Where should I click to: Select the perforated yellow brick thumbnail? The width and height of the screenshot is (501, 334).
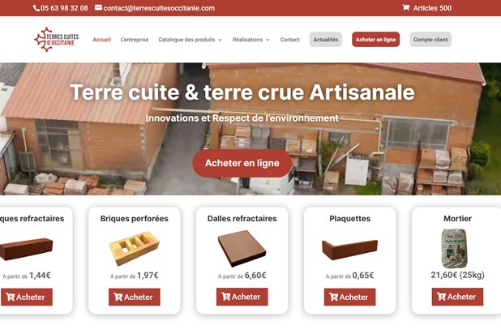[x=135, y=248]
